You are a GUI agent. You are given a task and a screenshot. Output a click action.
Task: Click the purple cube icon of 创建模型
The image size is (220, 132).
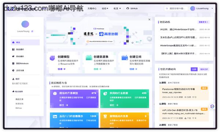pos(52,58)
